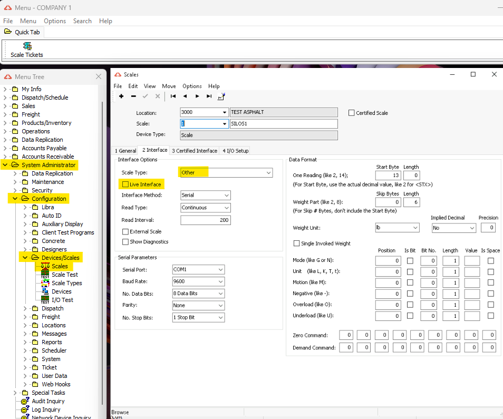Toggle the External Scale checkbox
This screenshot has width=503, height=419.
click(x=125, y=231)
